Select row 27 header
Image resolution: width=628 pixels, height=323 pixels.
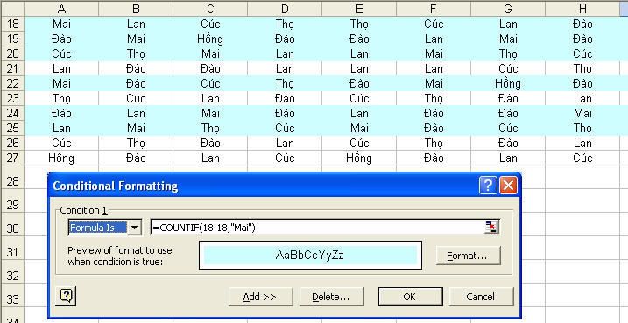12,158
